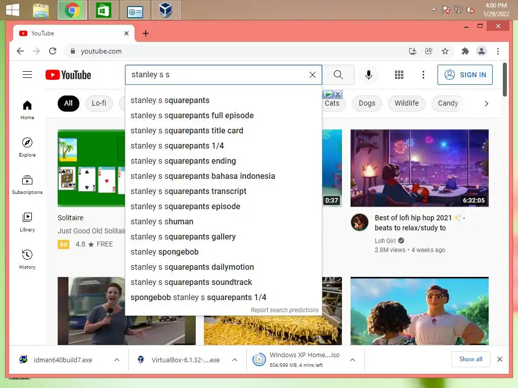
Task: Open YouTube settings three-dot menu
Action: 423,75
